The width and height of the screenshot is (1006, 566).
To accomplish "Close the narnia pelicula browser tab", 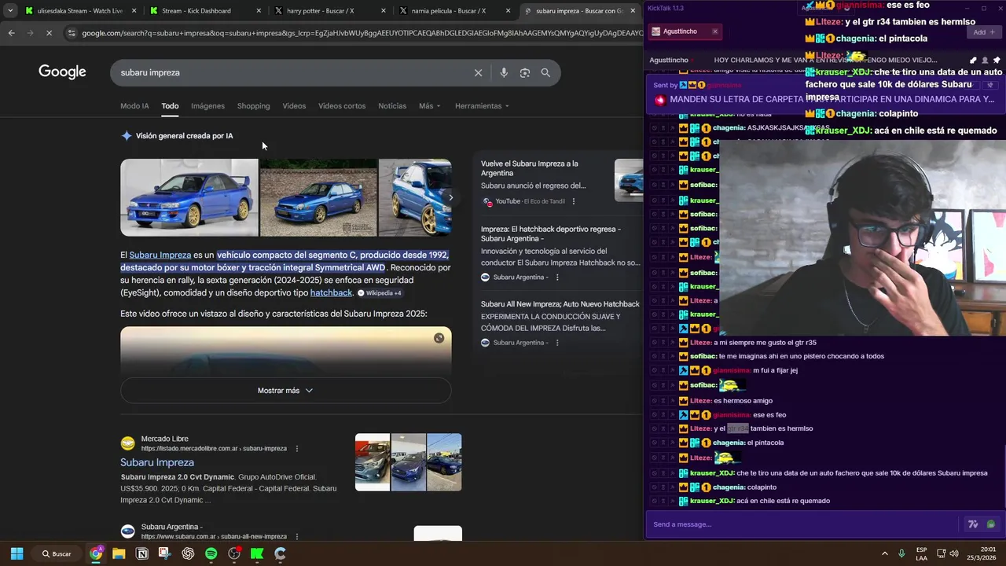I will 509,11.
